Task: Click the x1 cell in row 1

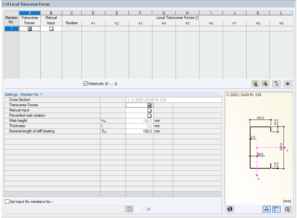Action: (93, 29)
